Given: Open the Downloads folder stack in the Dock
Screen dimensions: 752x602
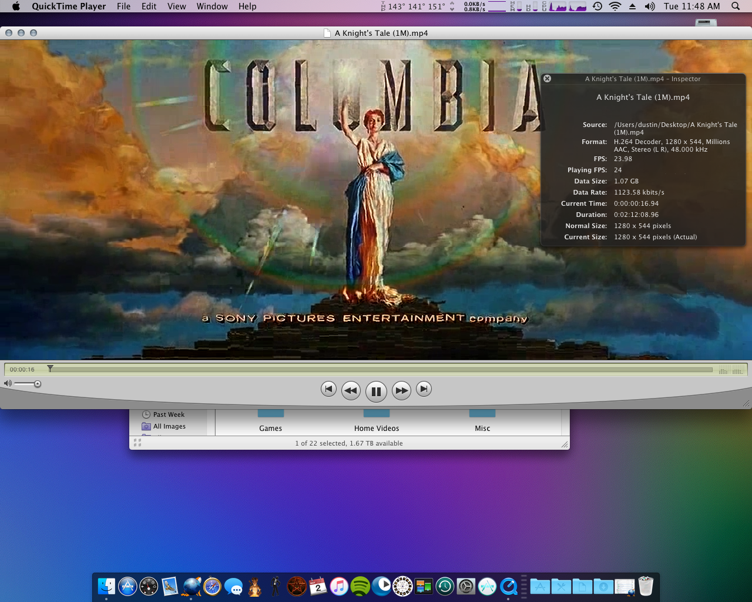Looking at the screenshot, I should [x=603, y=586].
